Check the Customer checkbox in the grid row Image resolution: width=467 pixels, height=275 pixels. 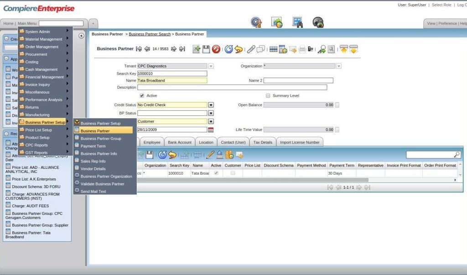(x=233, y=173)
